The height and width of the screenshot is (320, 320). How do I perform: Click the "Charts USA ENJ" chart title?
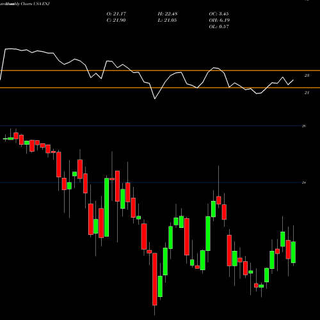[35, 4]
